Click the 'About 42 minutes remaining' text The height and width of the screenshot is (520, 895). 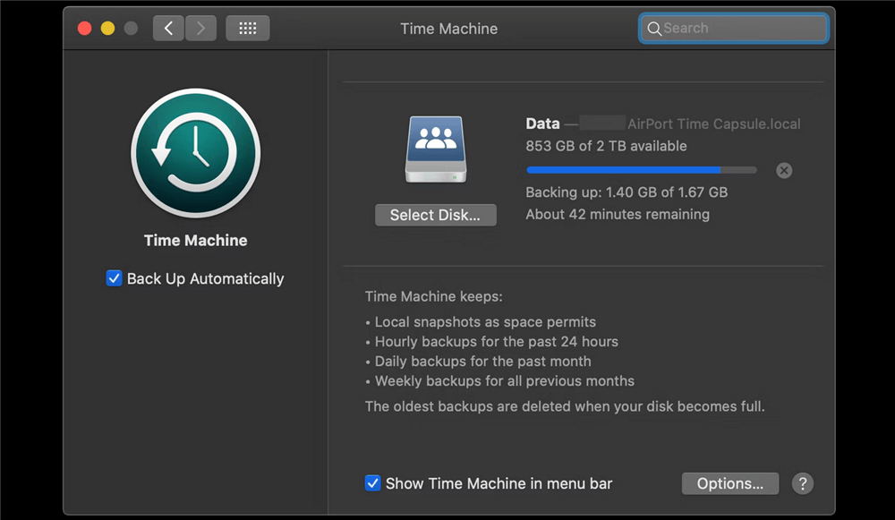click(x=618, y=215)
